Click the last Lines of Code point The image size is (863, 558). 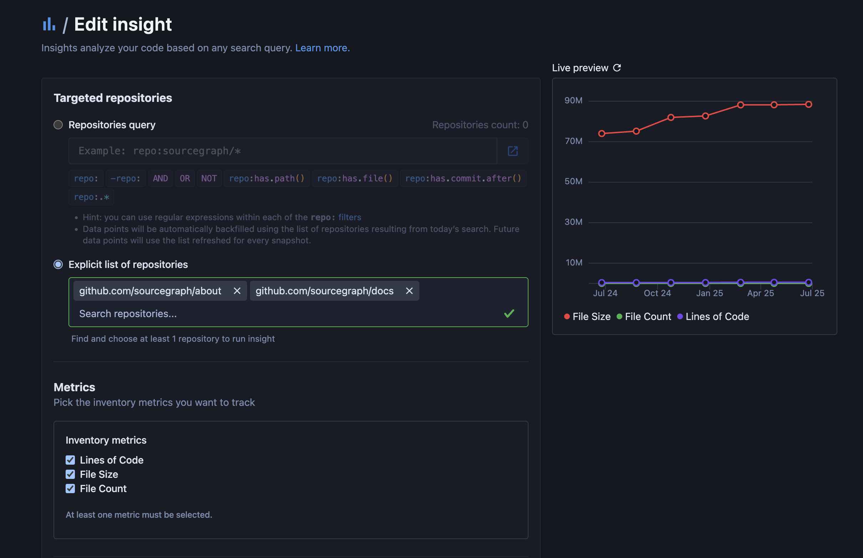808,282
